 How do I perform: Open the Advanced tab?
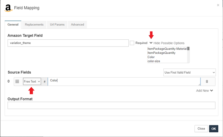point(78,25)
